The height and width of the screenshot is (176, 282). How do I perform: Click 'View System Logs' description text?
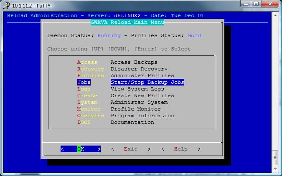[137, 89]
